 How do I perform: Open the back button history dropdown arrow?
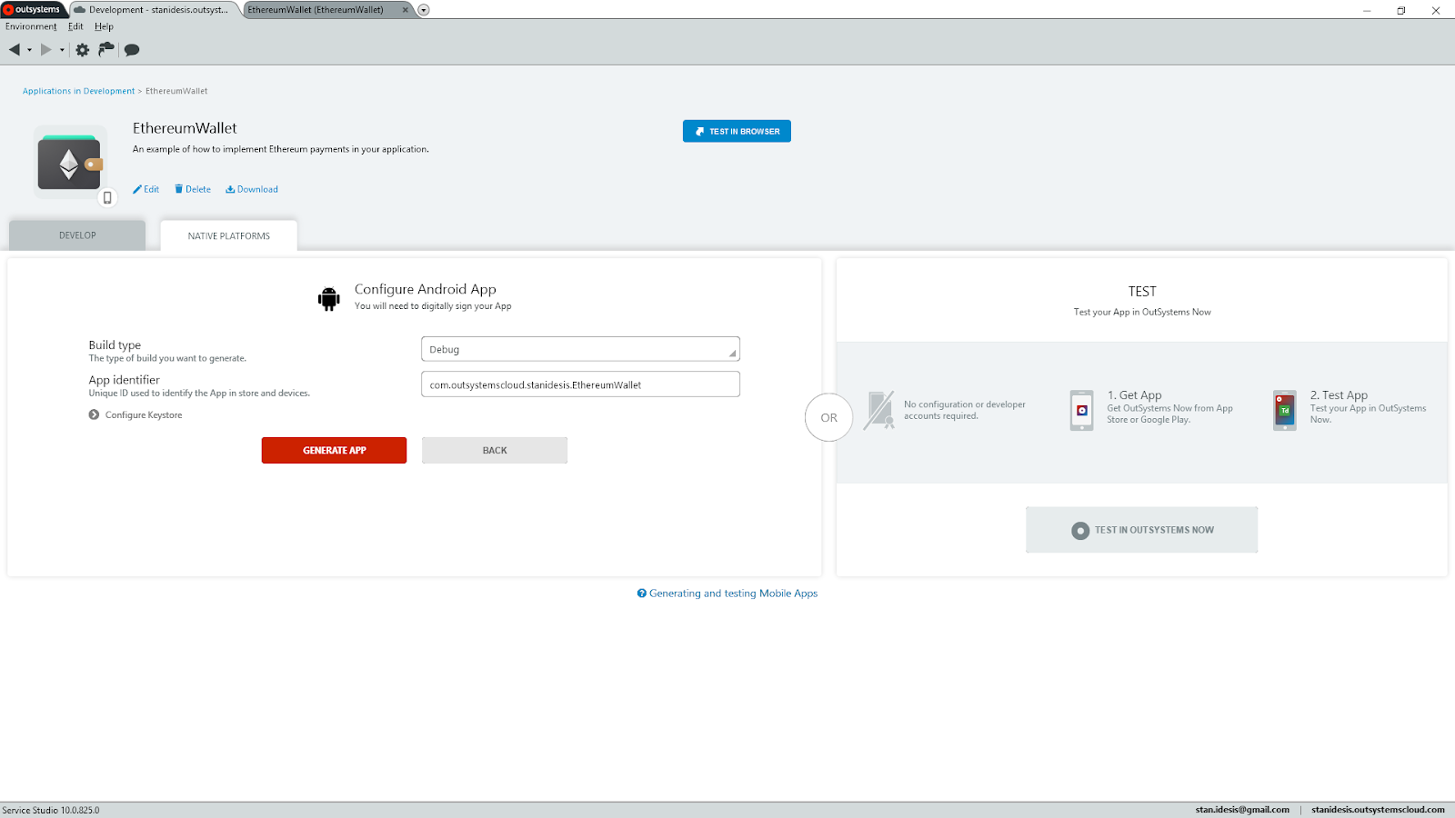[27, 49]
